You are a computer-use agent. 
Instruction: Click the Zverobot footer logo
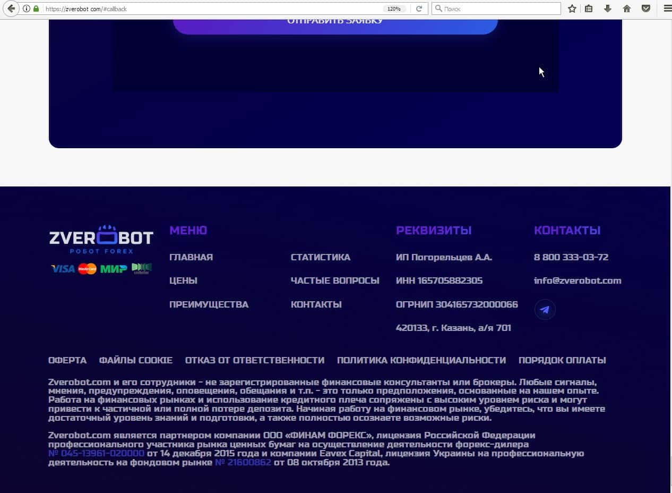pyautogui.click(x=101, y=239)
